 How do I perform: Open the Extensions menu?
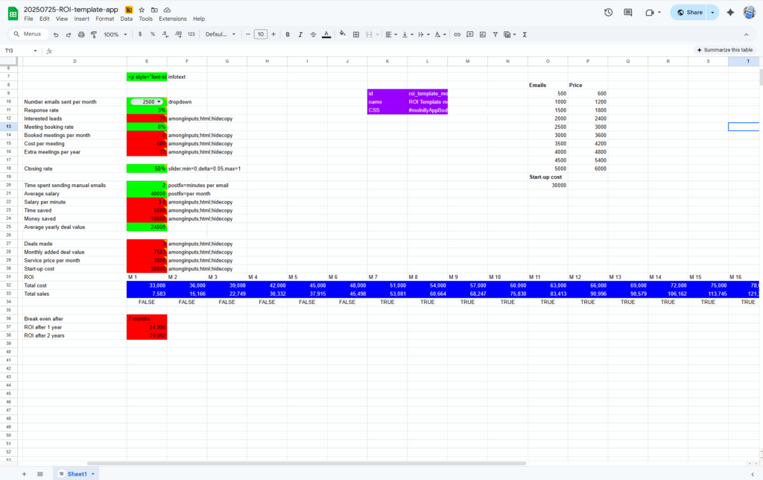(173, 19)
